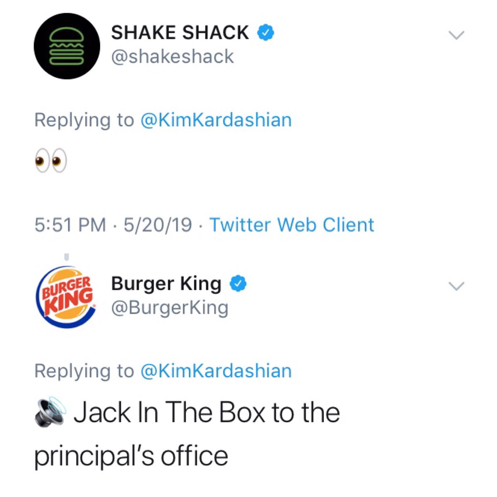Screen dimensions: 497x497
Task: Click "Replying to" label in Shake Shack's tweet
Action: click(x=84, y=120)
